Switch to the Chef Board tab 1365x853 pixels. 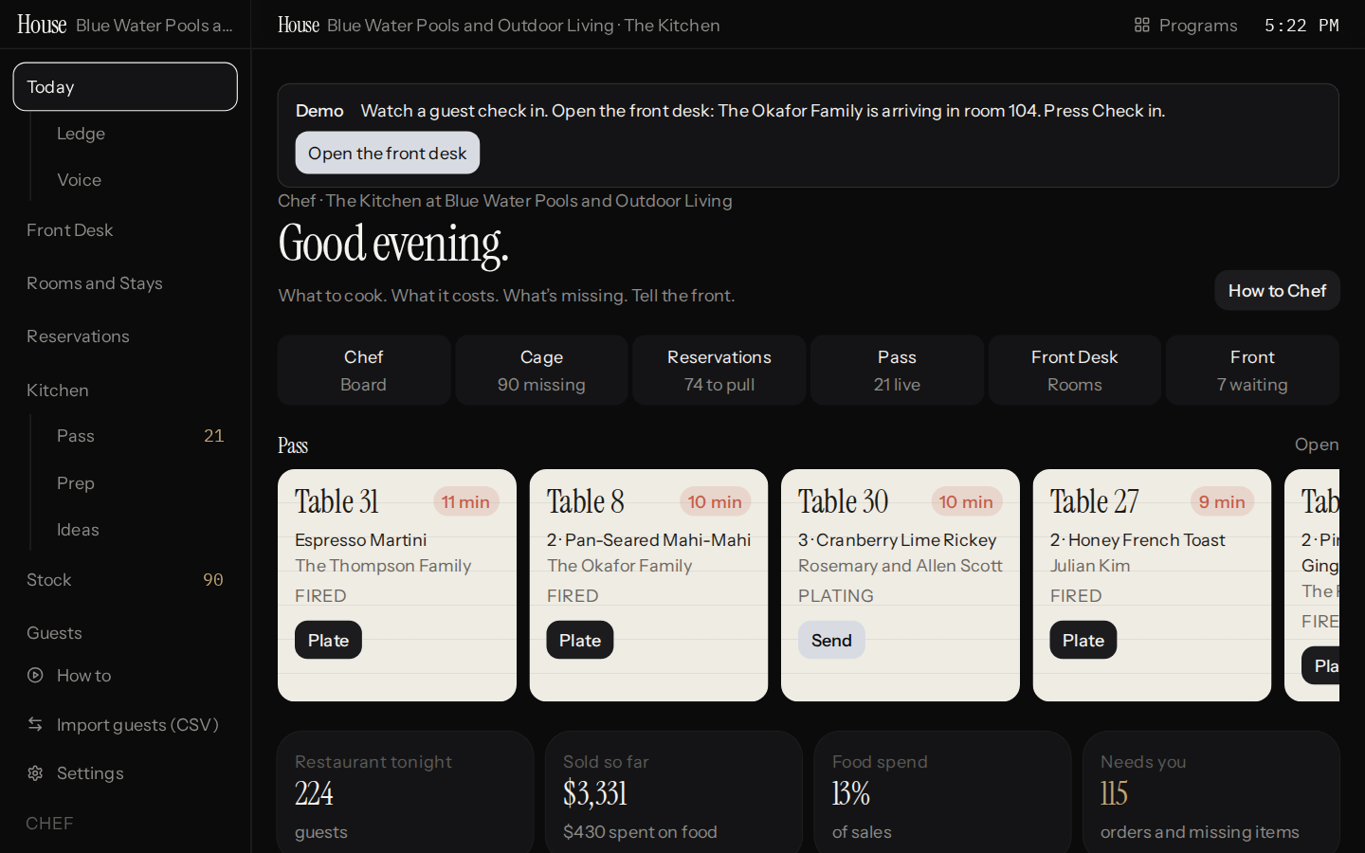click(364, 371)
